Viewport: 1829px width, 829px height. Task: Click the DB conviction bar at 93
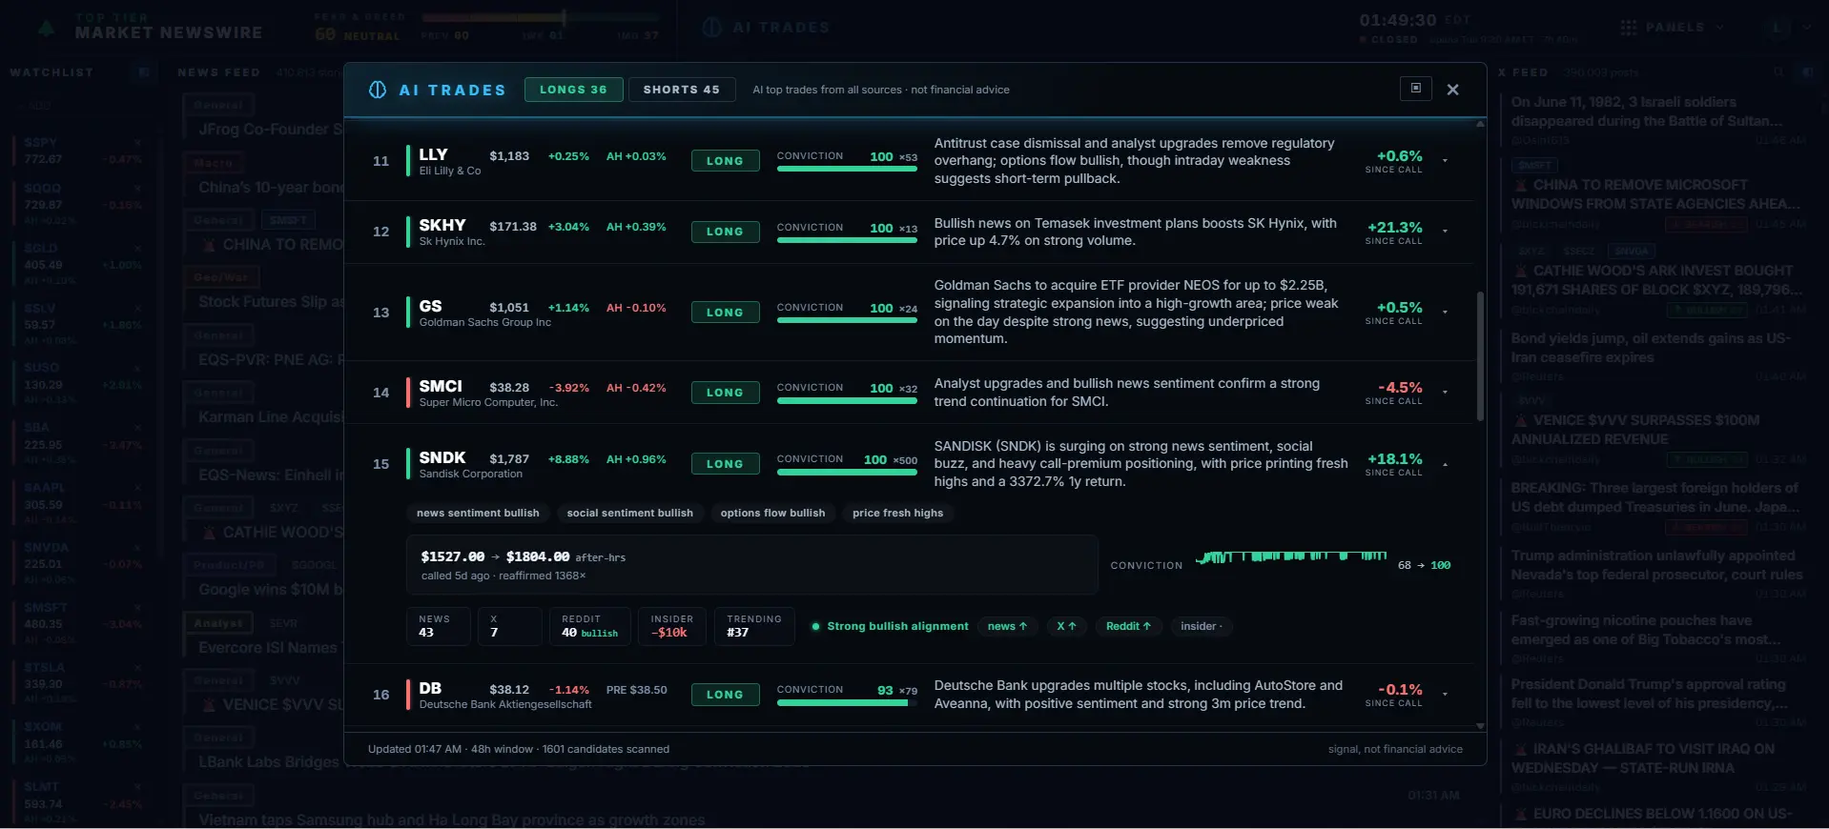[847, 703]
